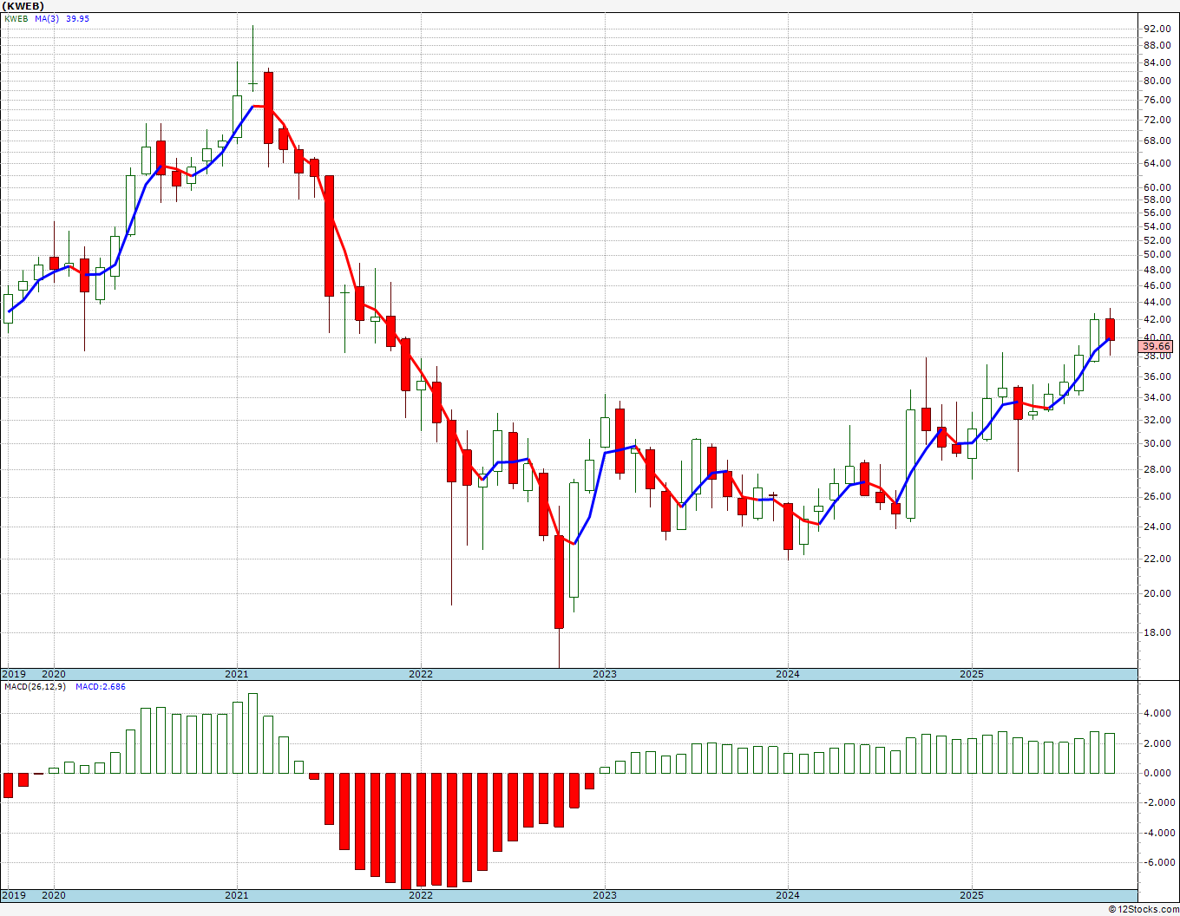Select the 84.00 price axis label
Image resolution: width=1180 pixels, height=916 pixels.
[x=1157, y=62]
